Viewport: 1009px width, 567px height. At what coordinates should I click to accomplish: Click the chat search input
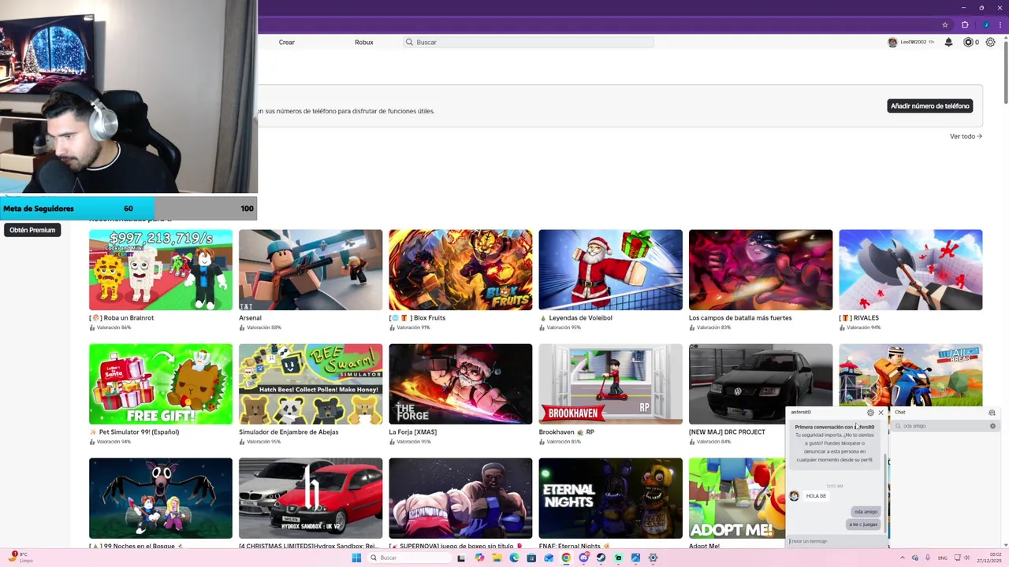point(944,426)
